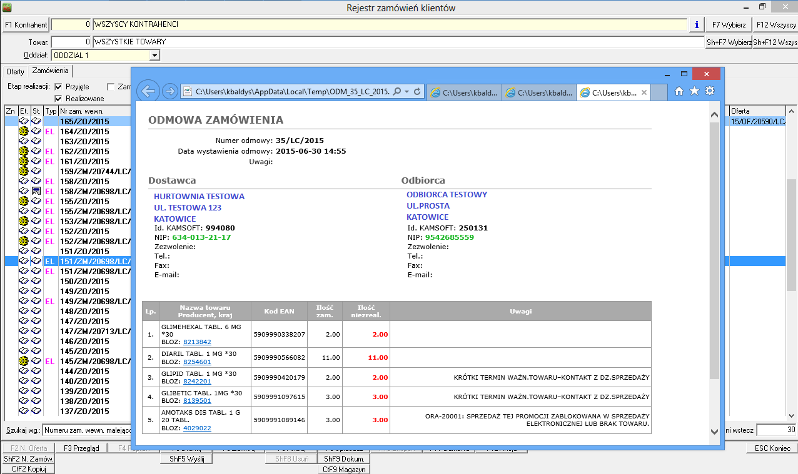798x474 pixels.
Task: Click the blue info icon beside contractor field
Action: [x=697, y=25]
